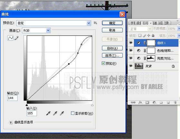The image size is (180, 139).
Task: Create a new layer group
Action: click(x=161, y=102)
